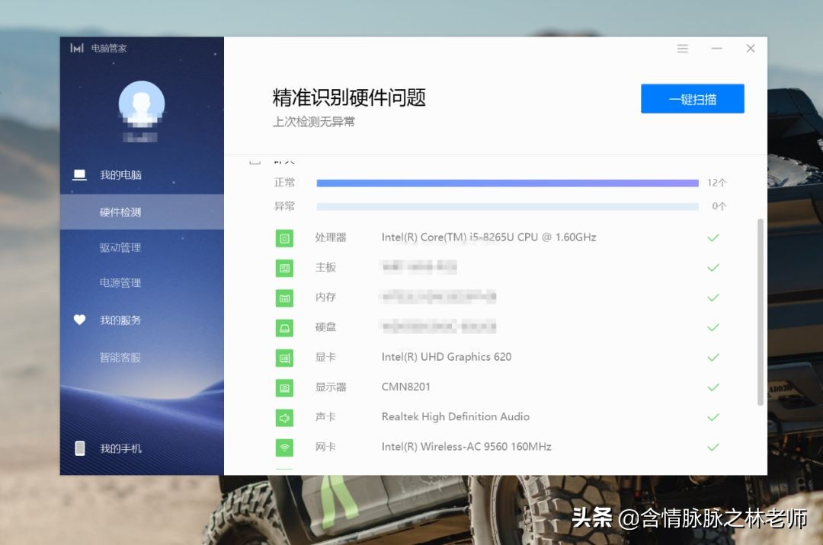The width and height of the screenshot is (823, 545).
Task: Click the 主板 (motherboard) icon
Action: tap(284, 267)
